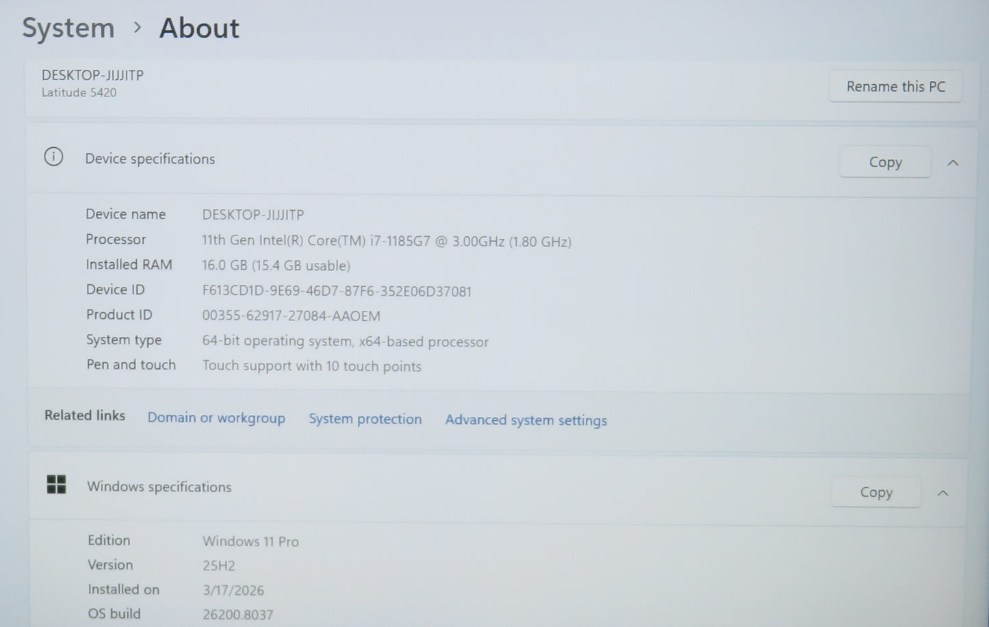Go back to System via breadcrumb
Image resolution: width=989 pixels, height=627 pixels.
(x=68, y=28)
